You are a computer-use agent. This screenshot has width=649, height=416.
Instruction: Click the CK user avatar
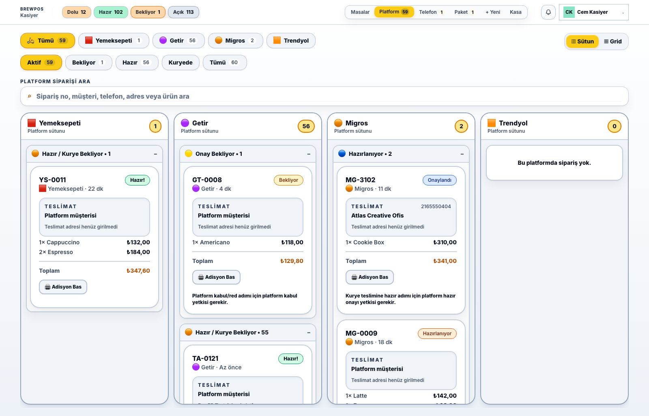[569, 12]
